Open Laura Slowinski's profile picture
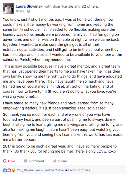 click(8, 8)
